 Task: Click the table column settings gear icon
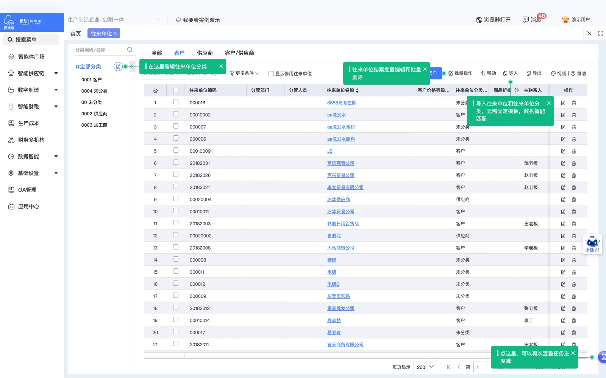tap(155, 91)
